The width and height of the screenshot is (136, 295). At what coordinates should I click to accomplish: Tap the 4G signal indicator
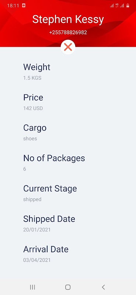click(117, 6)
